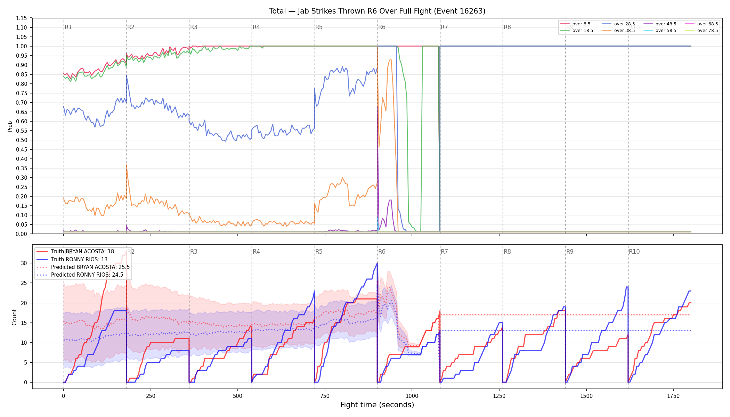Viewport: 730px width, 417px height.
Task: Click the R5 round marker in the probability chart
Action: coord(319,27)
